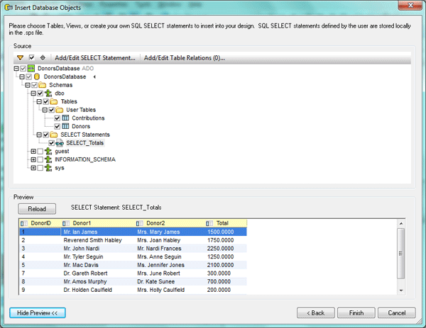Viewport: 426px width, 328px height.
Task: Click the Tables folder icon
Action: [x=54, y=101]
